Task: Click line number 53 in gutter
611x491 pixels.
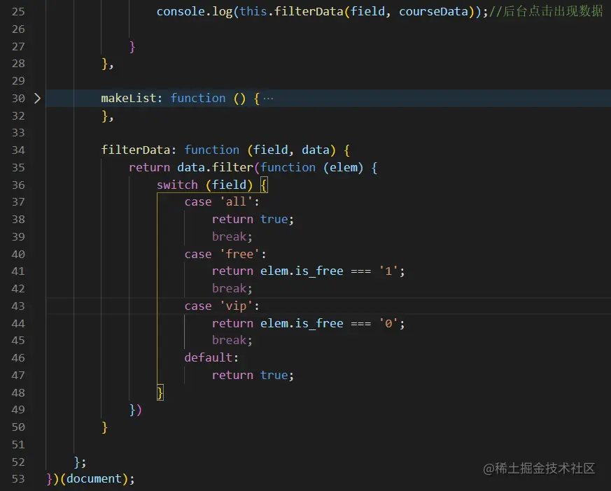Action: [x=18, y=478]
